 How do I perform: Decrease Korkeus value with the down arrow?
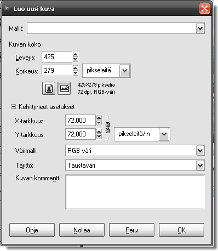(76, 73)
